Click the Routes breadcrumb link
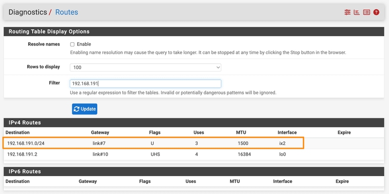The image size is (389, 194). 67,12
